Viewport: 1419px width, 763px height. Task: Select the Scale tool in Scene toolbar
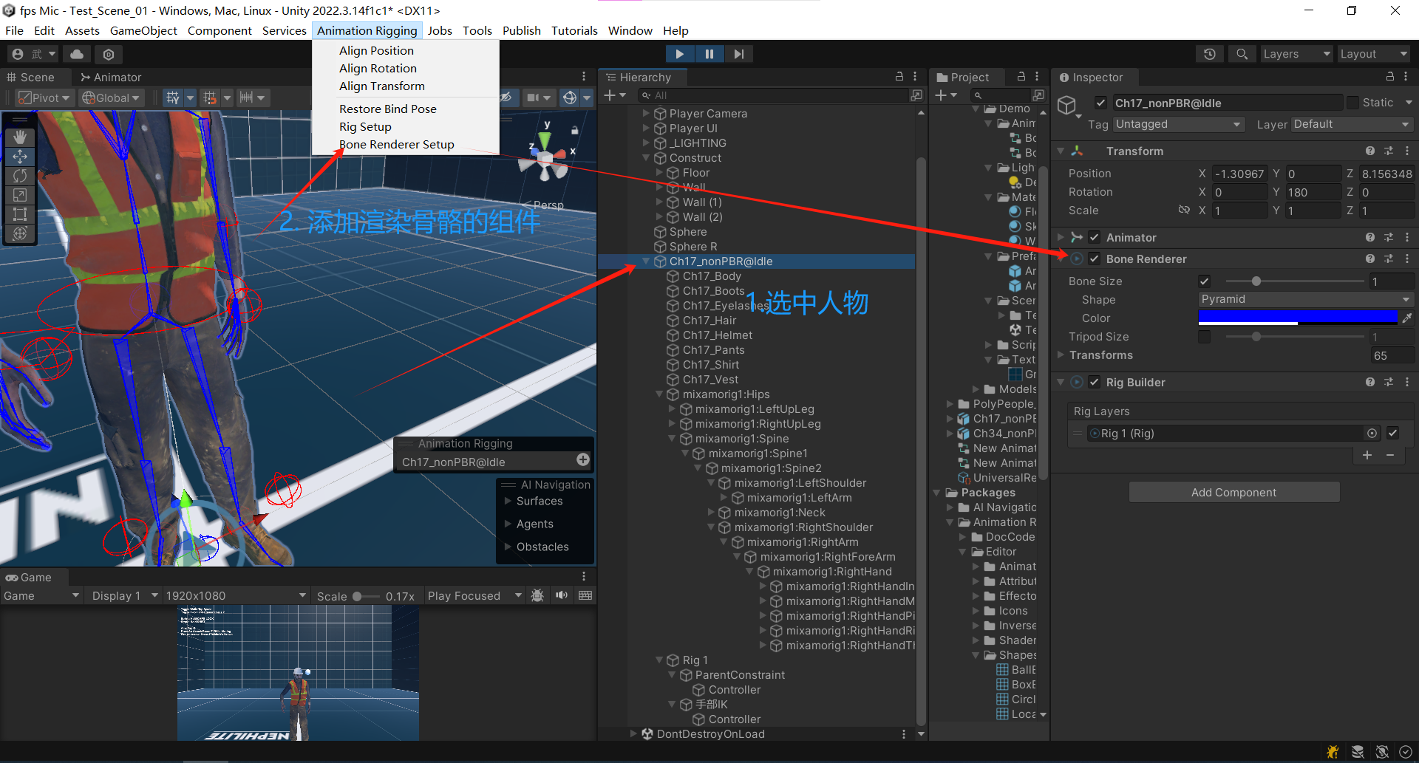coord(20,195)
